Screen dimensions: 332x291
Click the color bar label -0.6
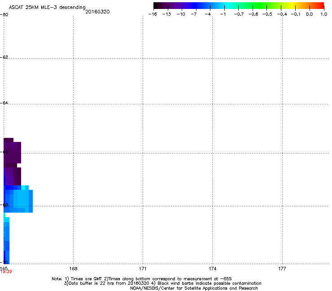click(253, 14)
